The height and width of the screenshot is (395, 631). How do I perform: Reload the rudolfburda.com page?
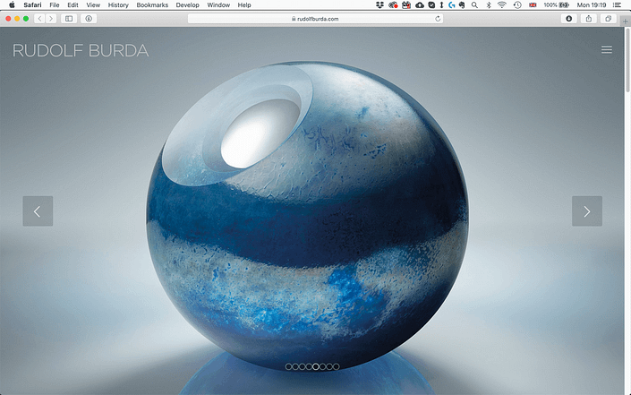(438, 19)
